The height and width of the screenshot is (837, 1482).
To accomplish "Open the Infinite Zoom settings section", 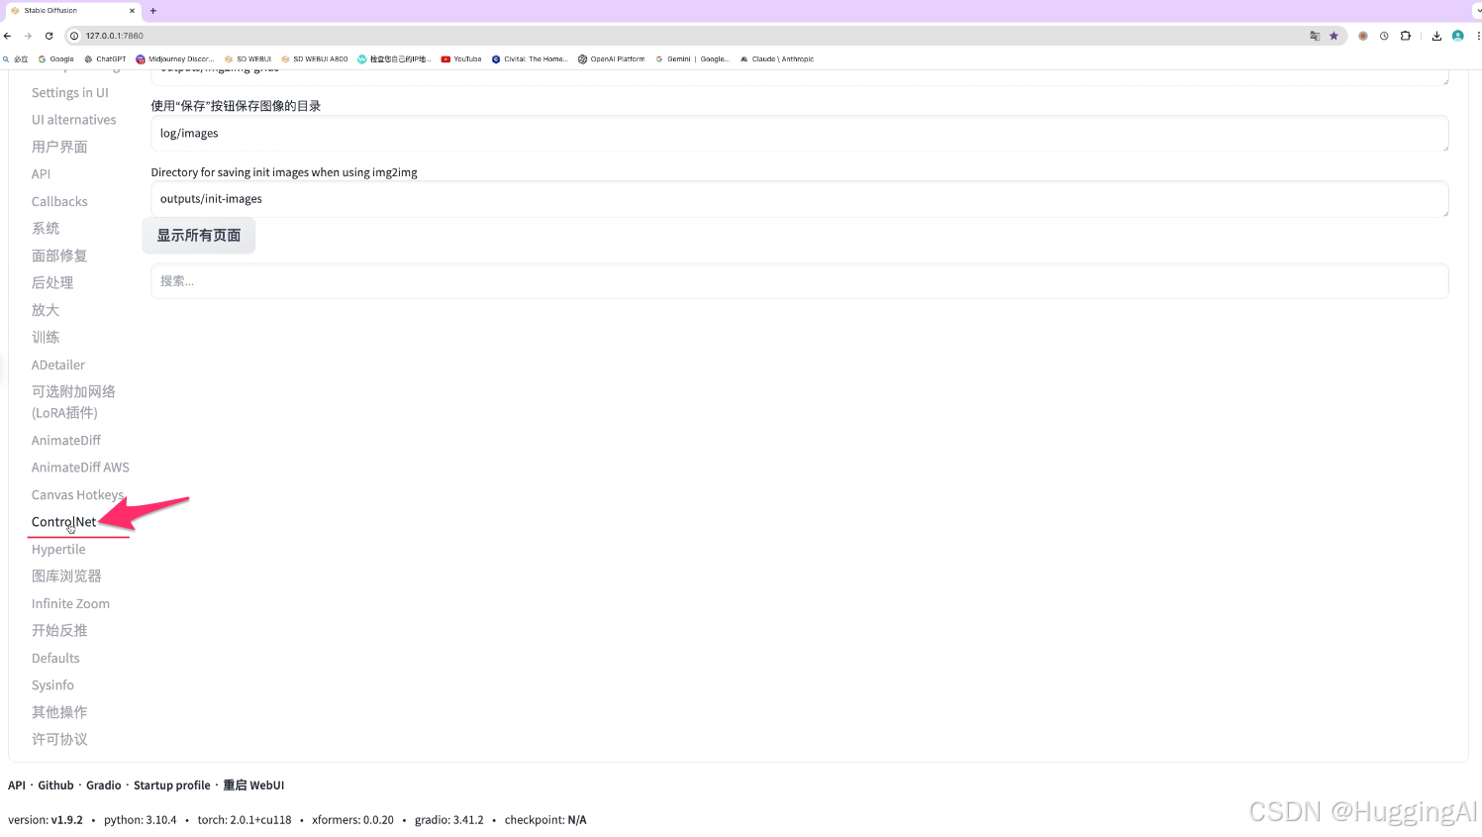I will point(70,604).
